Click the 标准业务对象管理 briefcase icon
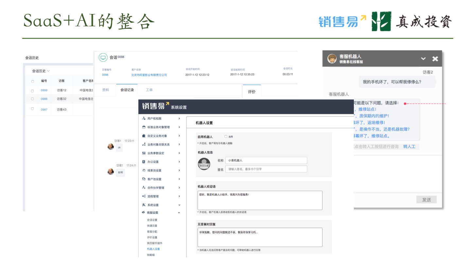Viewport: 467px width, 260px height. (144, 127)
